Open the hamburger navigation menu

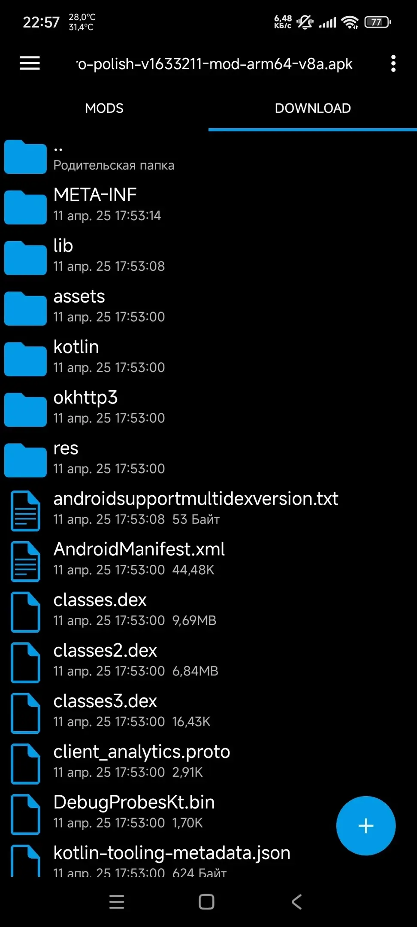coord(30,64)
